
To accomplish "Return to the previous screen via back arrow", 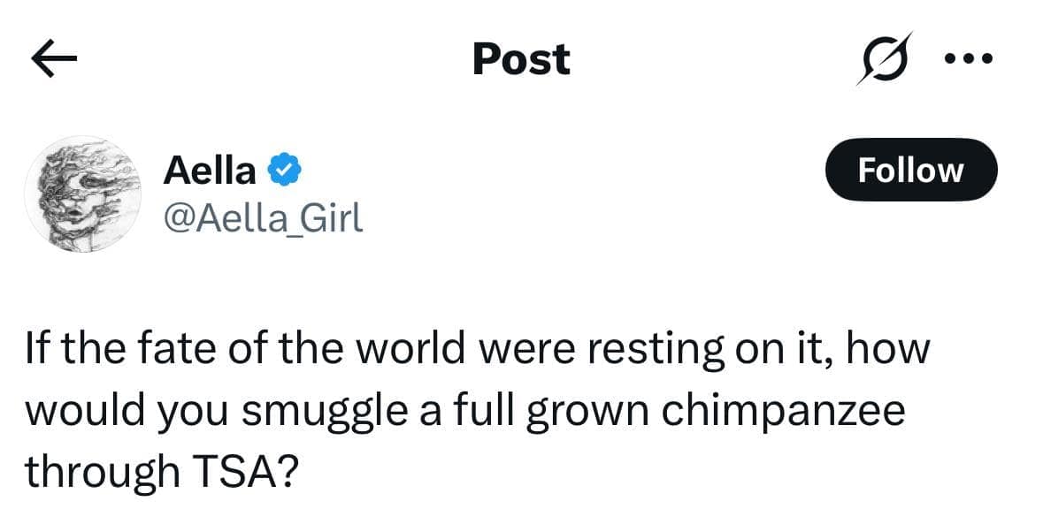I will 55,60.
